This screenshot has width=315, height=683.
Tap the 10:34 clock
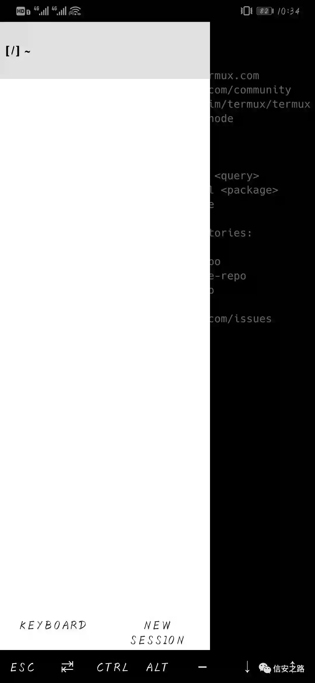288,11
